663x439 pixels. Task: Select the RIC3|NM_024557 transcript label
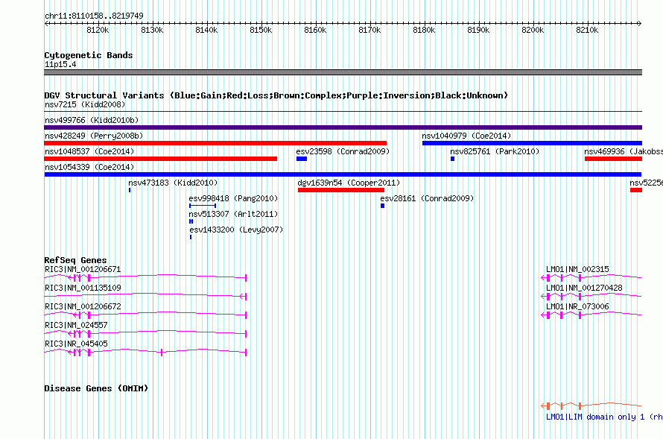click(76, 325)
